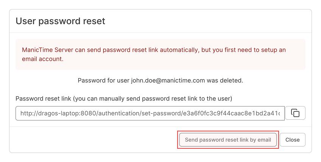This screenshot has width=321, height=162.
Task: Click the 'Password reset link' field label
Action: click(43, 99)
